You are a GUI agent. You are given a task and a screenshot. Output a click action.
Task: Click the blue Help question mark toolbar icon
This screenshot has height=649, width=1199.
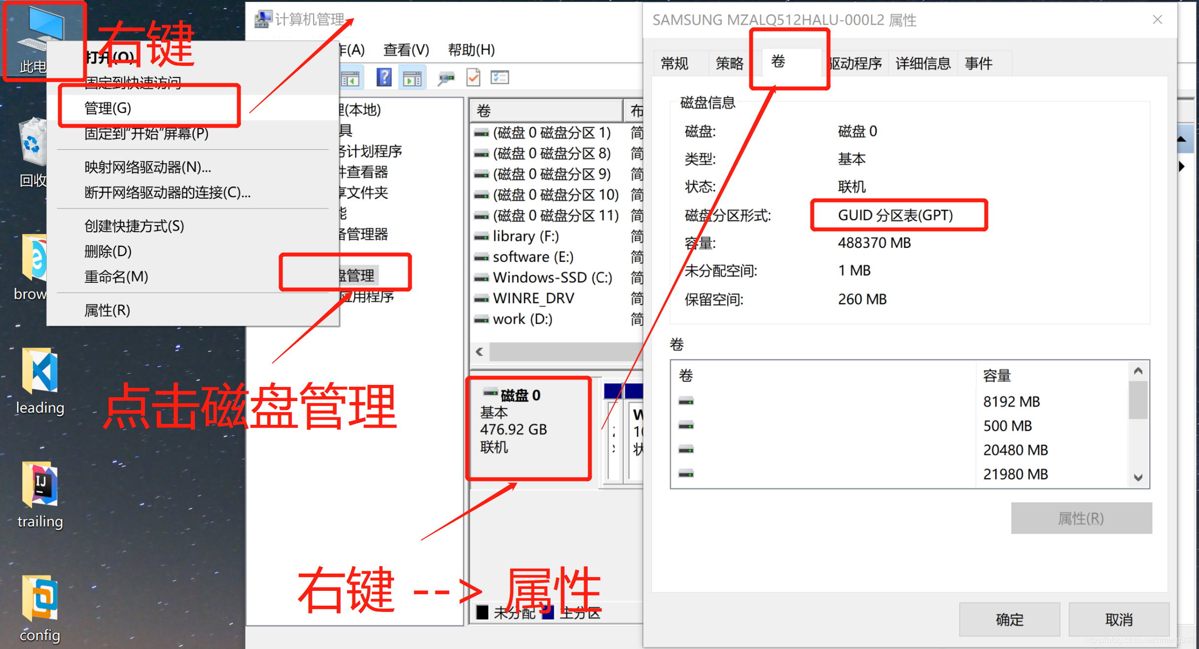pyautogui.click(x=384, y=77)
